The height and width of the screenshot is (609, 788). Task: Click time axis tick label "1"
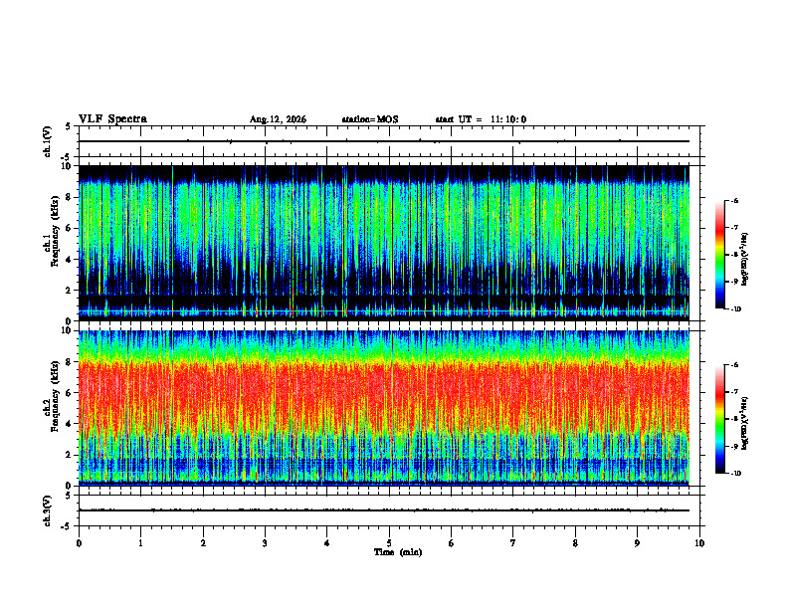tap(140, 543)
